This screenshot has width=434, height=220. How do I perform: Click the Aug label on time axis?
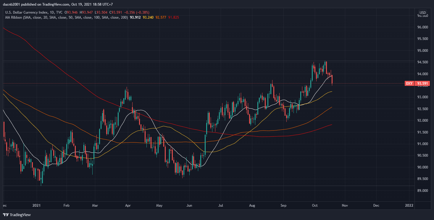point(252,205)
